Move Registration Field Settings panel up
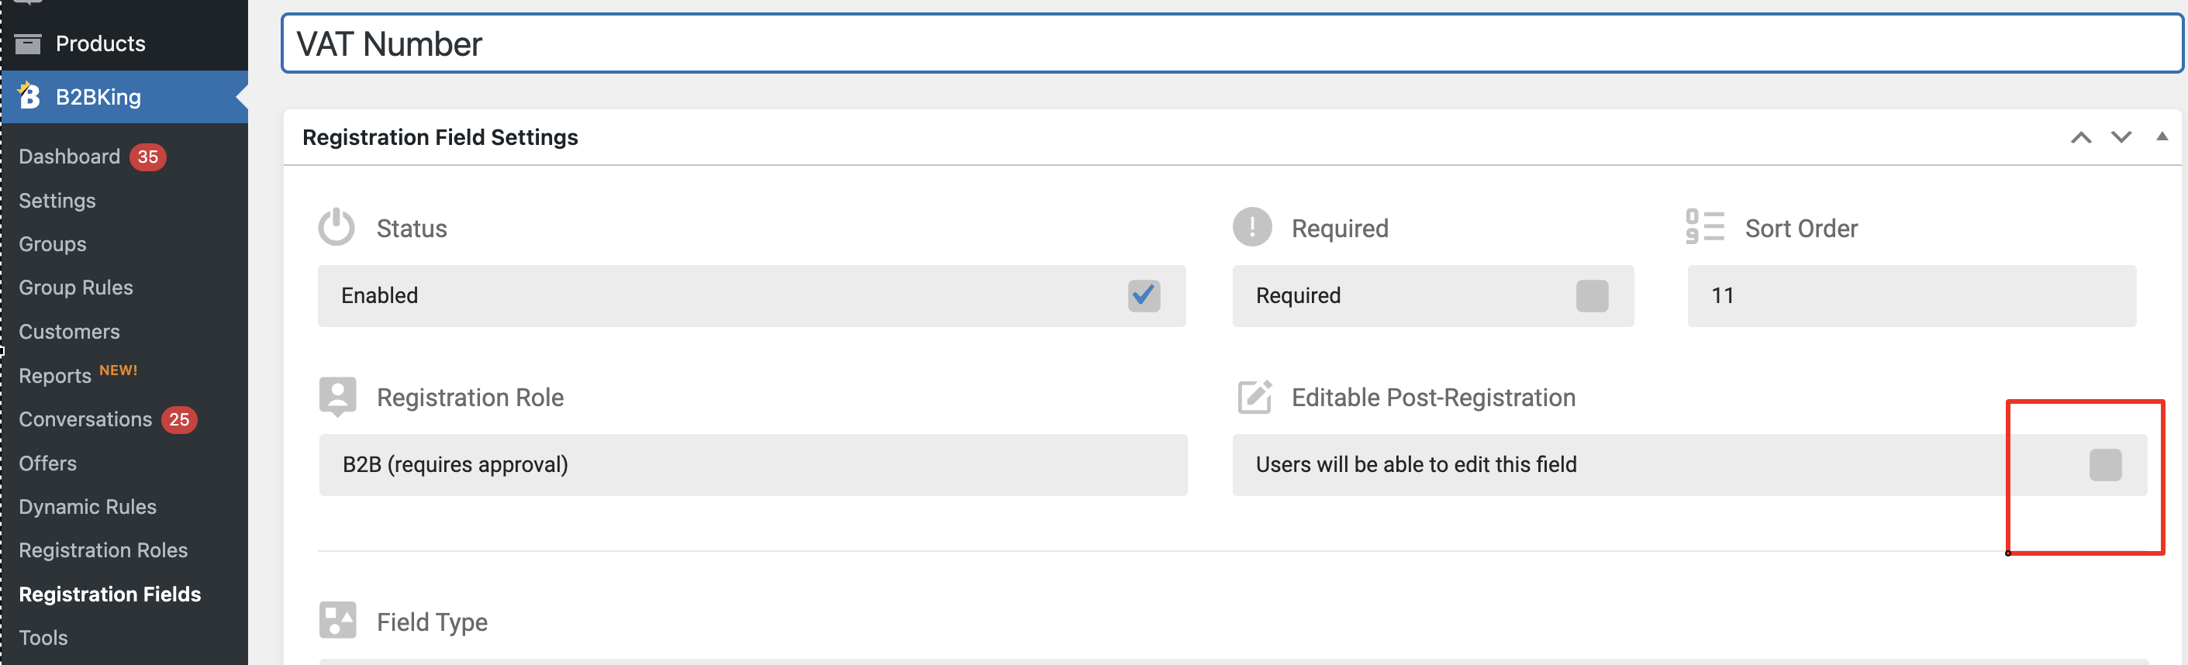The image size is (2188, 665). point(2080,138)
